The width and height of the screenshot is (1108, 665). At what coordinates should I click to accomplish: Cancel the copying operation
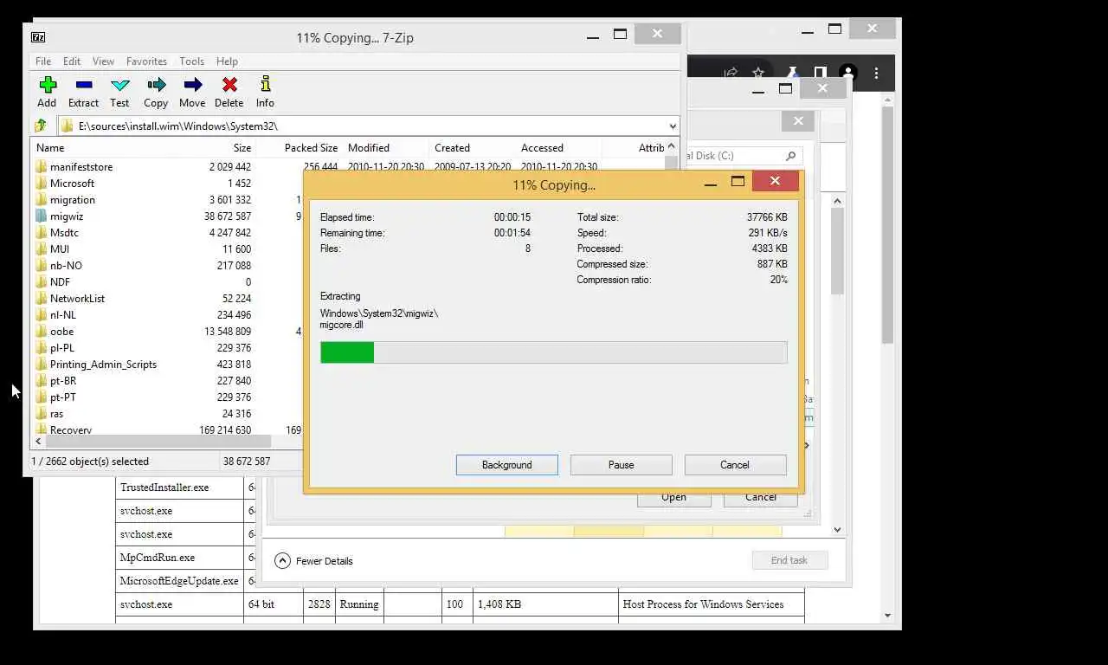(x=735, y=465)
